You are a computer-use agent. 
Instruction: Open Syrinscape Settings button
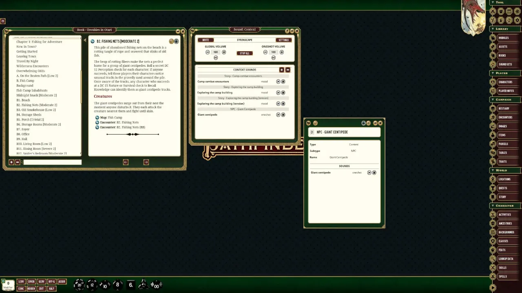[283, 40]
